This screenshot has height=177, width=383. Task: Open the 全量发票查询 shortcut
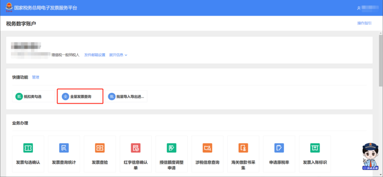[x=80, y=96]
